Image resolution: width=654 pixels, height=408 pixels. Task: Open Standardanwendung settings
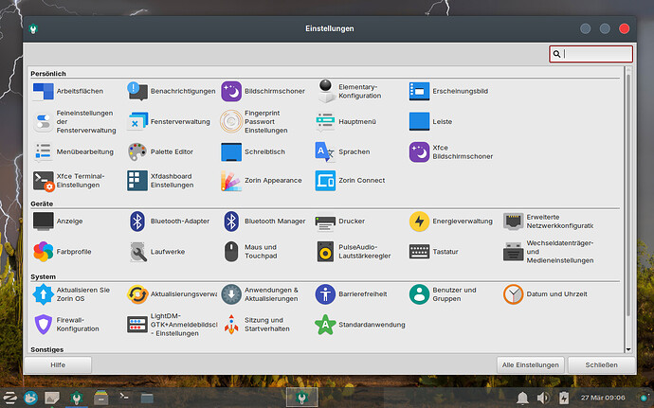coord(360,325)
